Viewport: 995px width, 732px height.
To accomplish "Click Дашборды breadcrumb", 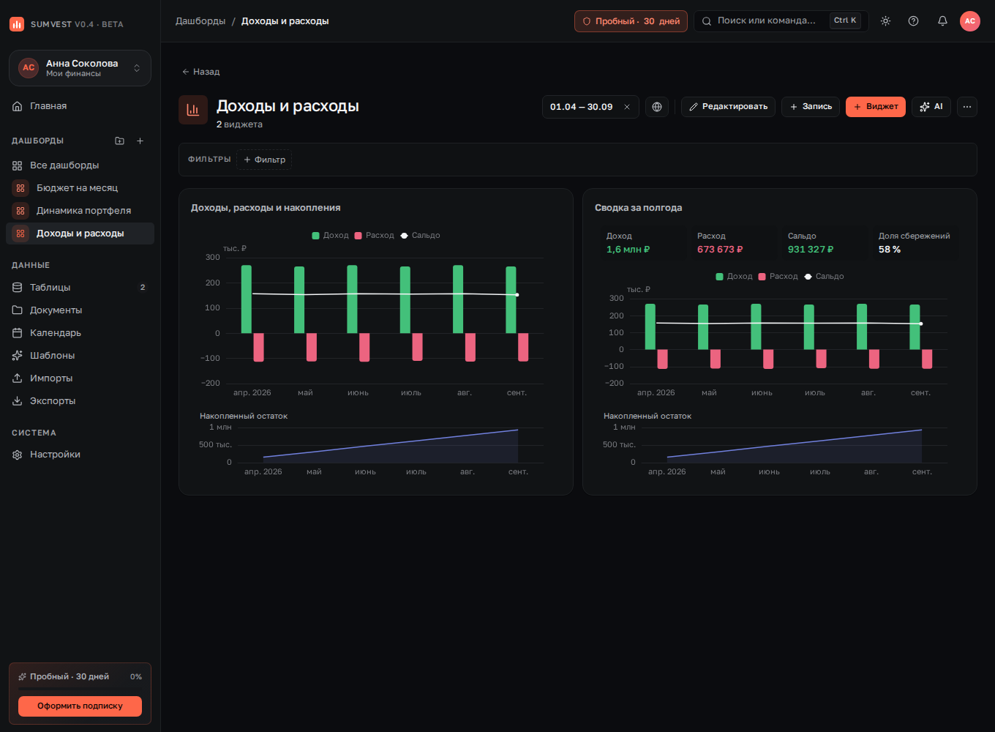I will point(200,21).
